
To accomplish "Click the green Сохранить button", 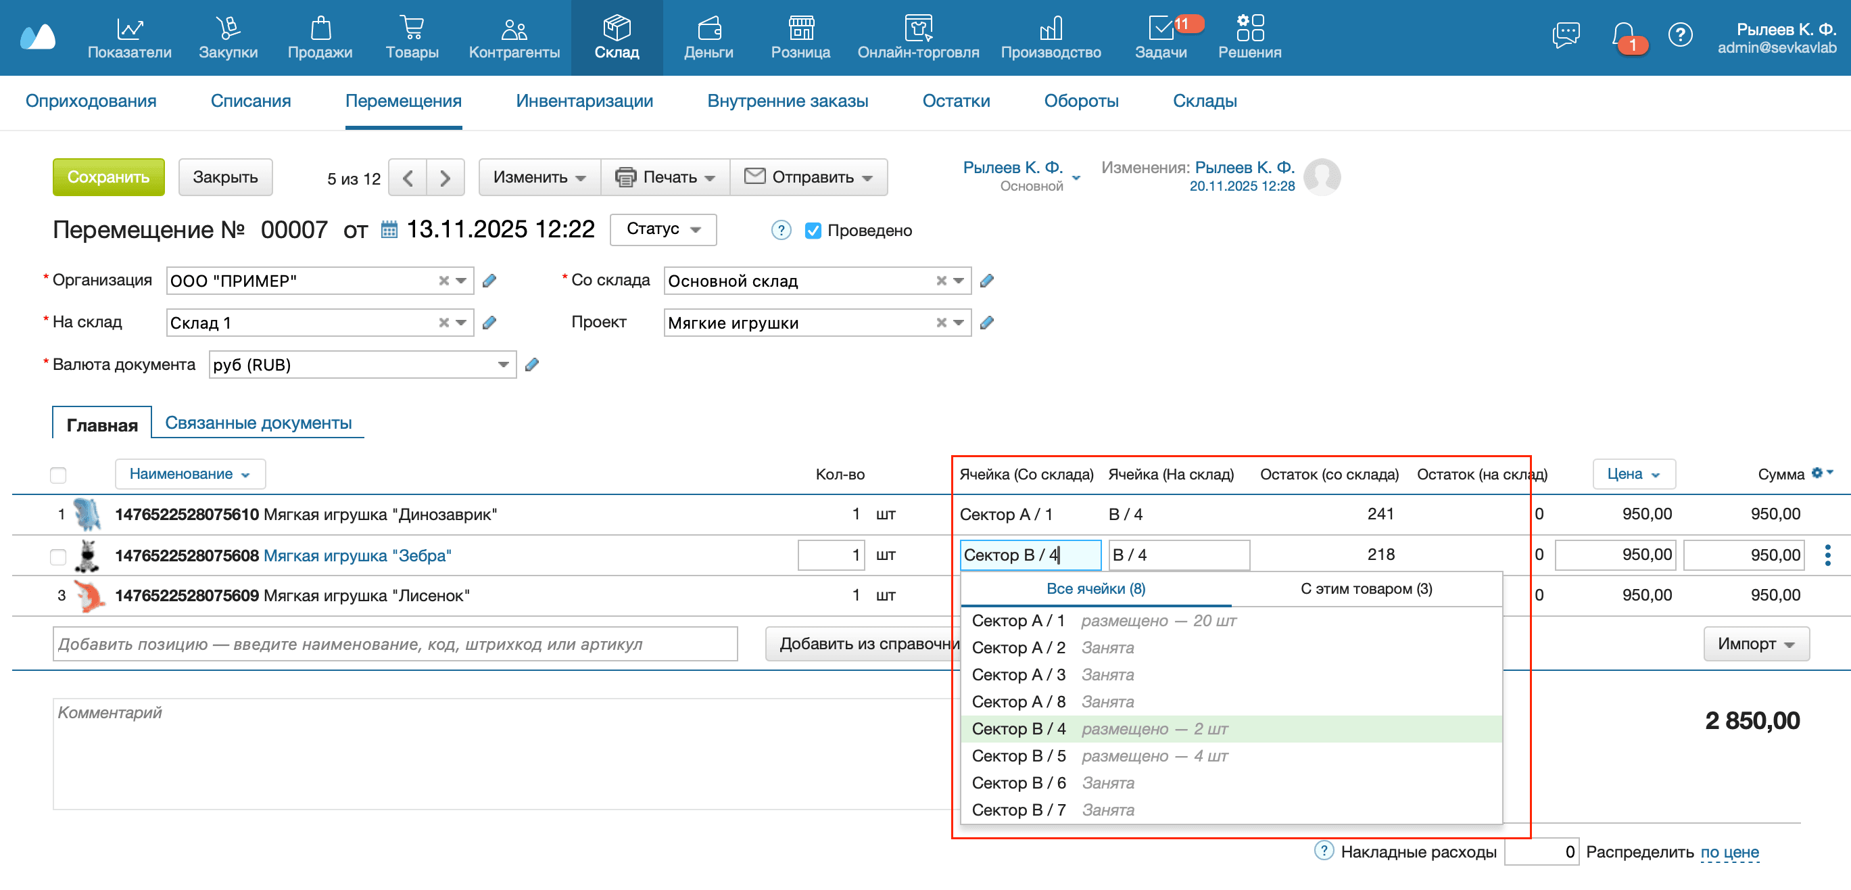I will pyautogui.click(x=108, y=178).
